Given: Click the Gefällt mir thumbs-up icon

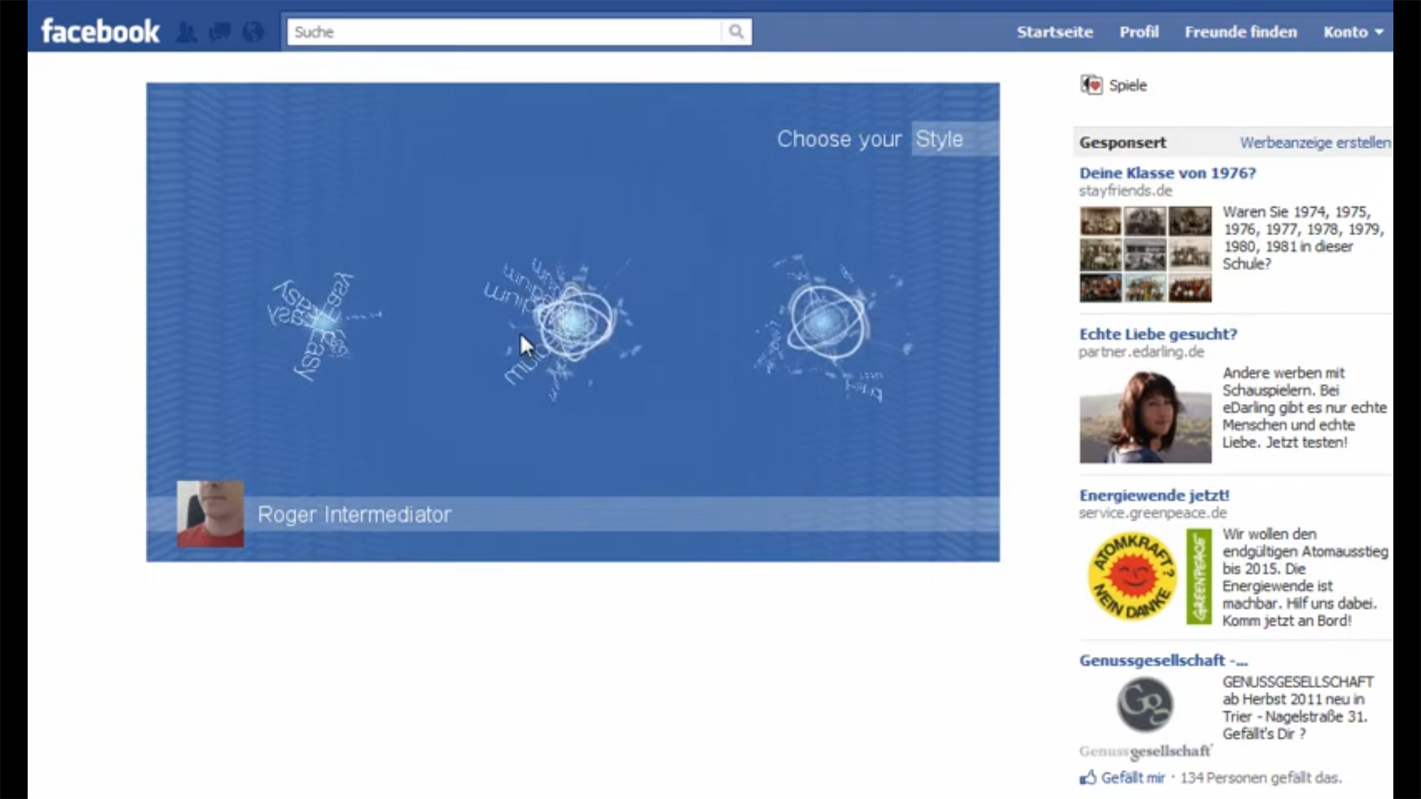Looking at the screenshot, I should coord(1088,778).
